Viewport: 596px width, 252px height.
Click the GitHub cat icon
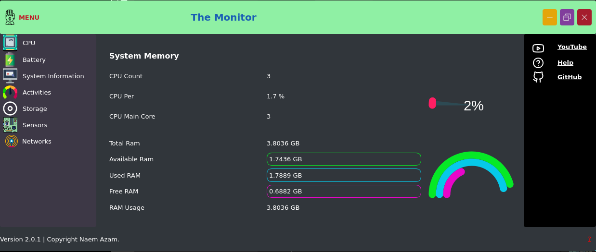click(538, 77)
